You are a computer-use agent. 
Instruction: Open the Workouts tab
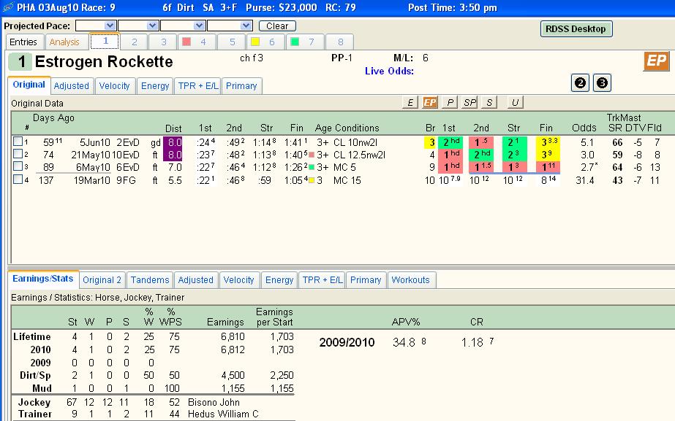411,280
